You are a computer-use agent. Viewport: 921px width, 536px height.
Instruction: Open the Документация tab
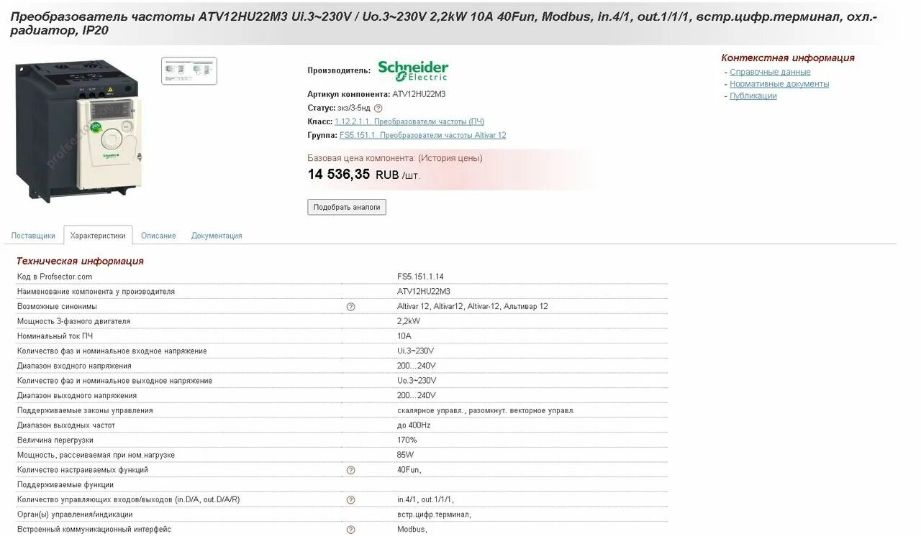[x=217, y=236]
